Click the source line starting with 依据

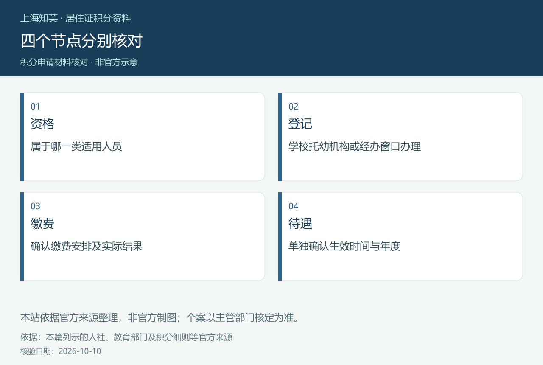coord(126,337)
